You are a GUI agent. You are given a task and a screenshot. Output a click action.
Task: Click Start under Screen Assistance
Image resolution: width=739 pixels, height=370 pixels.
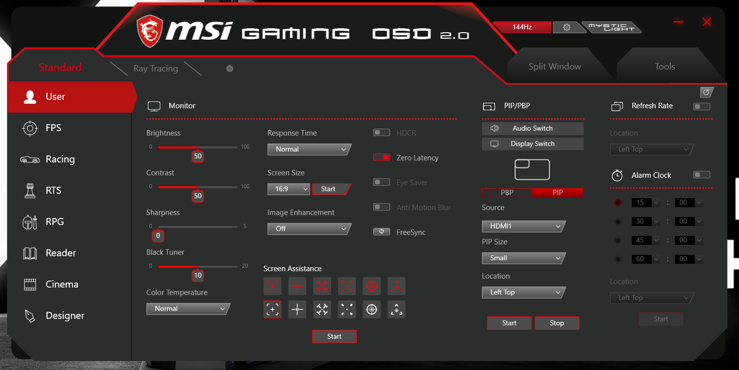(335, 336)
